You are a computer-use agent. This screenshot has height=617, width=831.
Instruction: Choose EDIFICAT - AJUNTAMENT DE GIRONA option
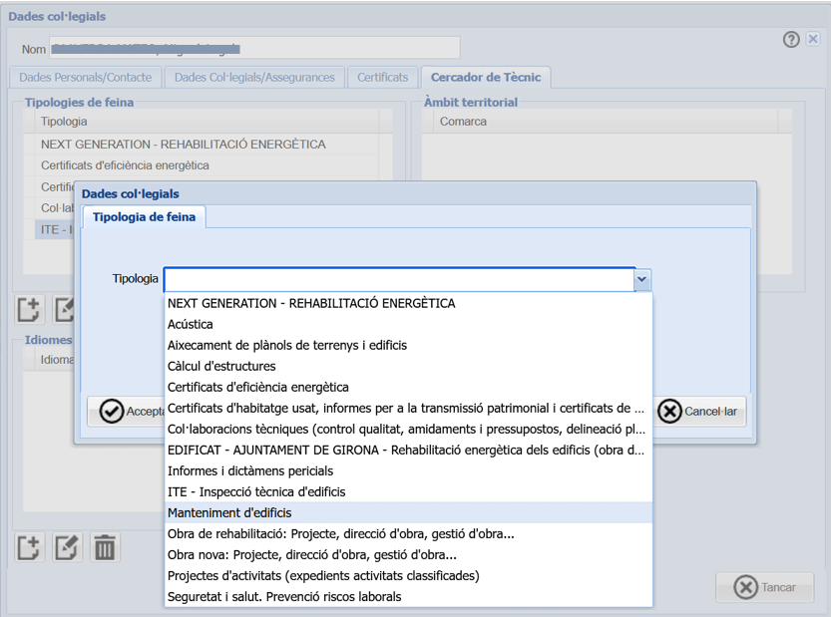(x=409, y=451)
